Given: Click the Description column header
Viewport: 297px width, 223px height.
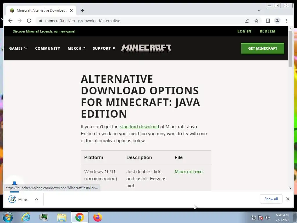Looking at the screenshot, I should click(x=139, y=158).
